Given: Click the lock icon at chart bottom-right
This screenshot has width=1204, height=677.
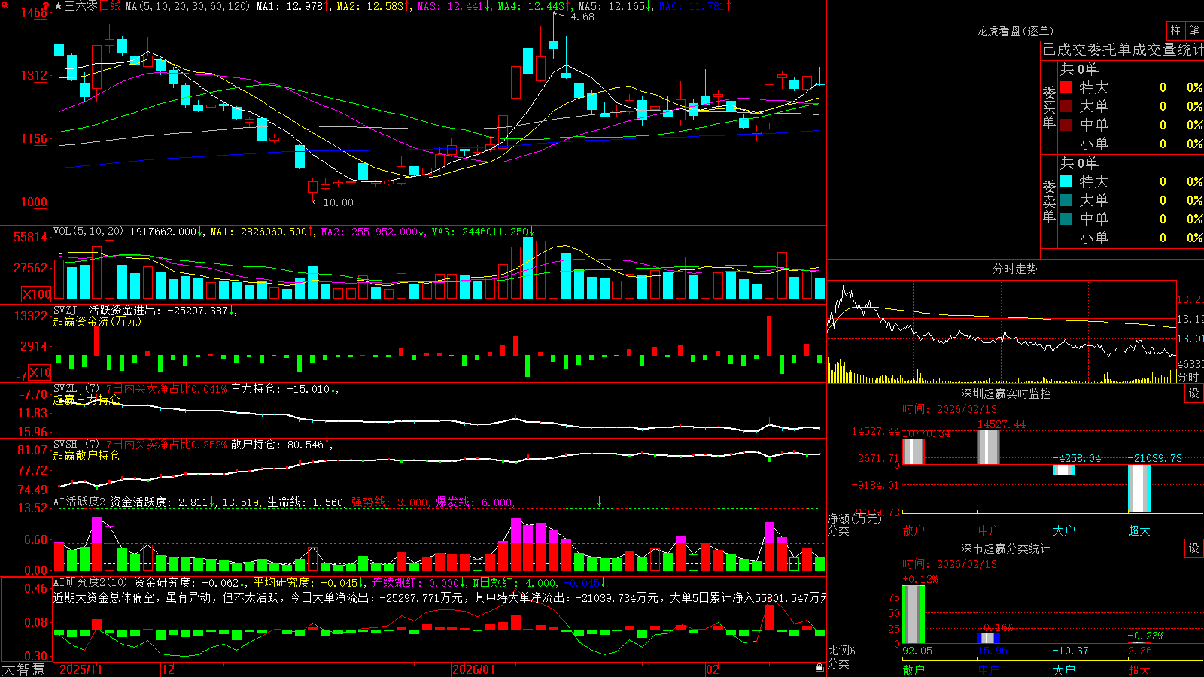Looking at the screenshot, I should point(820,667).
